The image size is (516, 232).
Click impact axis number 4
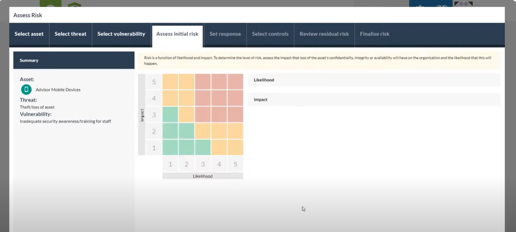(x=154, y=99)
